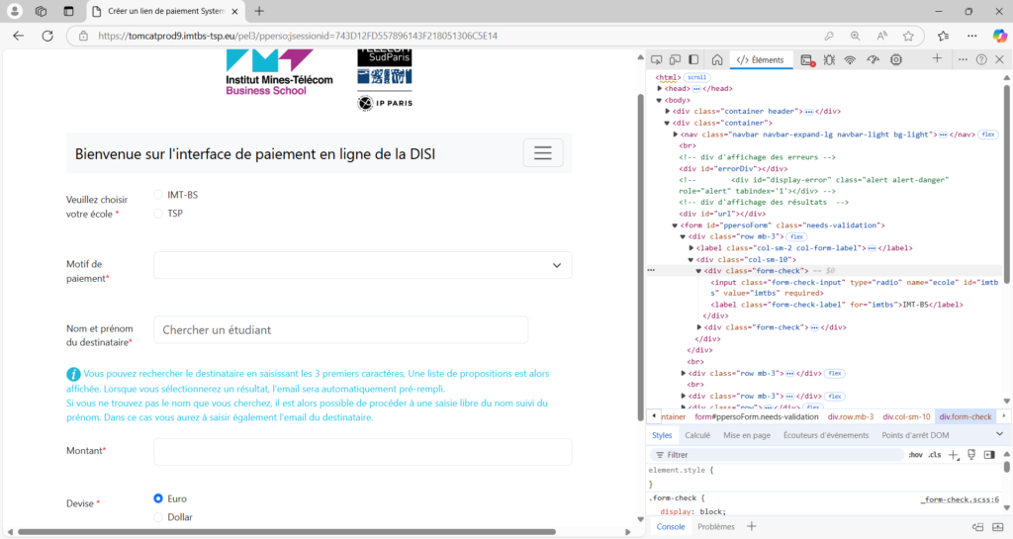Activate the DevTools inspect element picker
The image size is (1013, 539).
(657, 60)
